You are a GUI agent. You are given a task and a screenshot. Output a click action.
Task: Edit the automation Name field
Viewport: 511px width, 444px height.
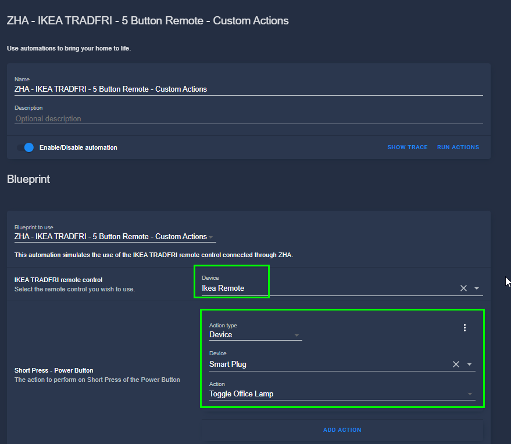tap(249, 89)
